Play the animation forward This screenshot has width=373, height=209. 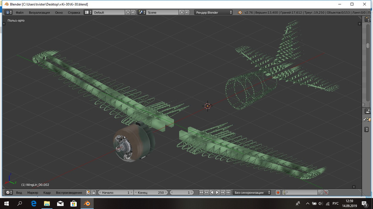point(217,192)
